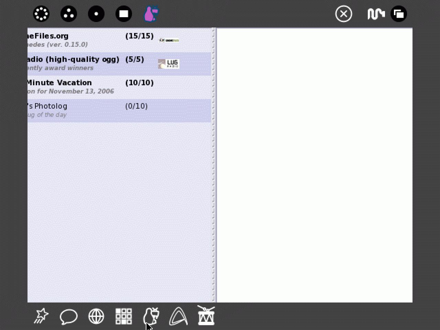Launch the curved arc activity
The width and height of the screenshot is (440, 330).
pyautogui.click(x=179, y=316)
